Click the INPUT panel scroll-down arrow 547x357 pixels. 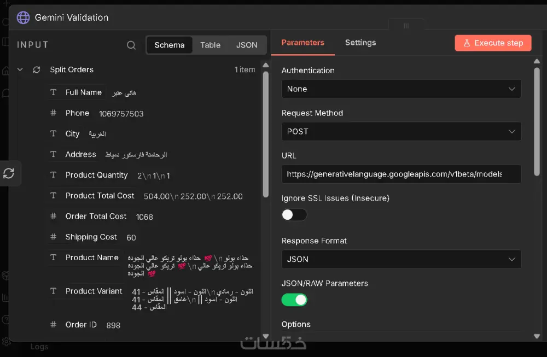[x=266, y=336]
